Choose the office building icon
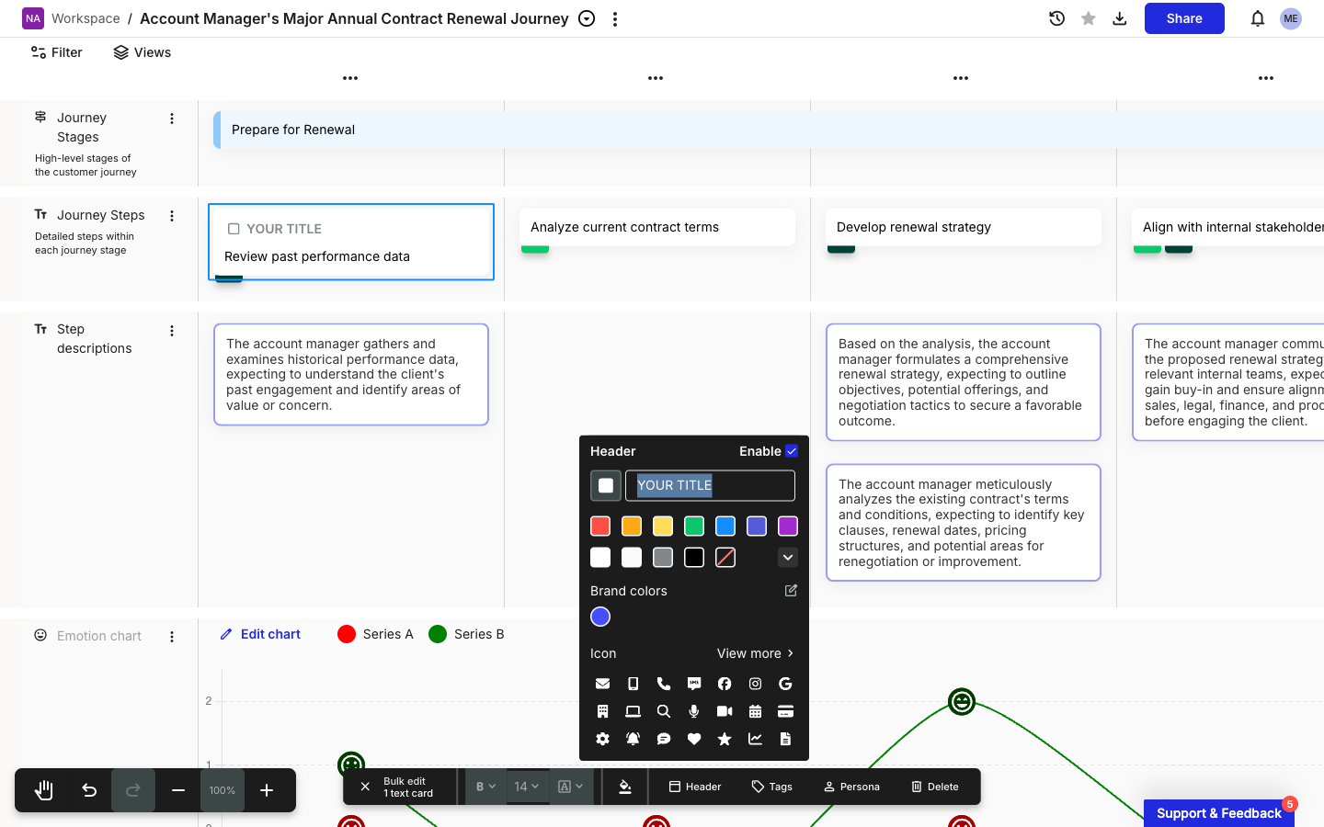The height and width of the screenshot is (827, 1324). point(602,711)
